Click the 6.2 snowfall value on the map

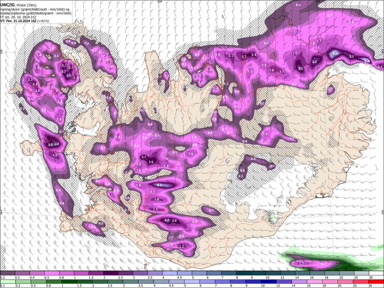pyautogui.click(x=367, y=61)
